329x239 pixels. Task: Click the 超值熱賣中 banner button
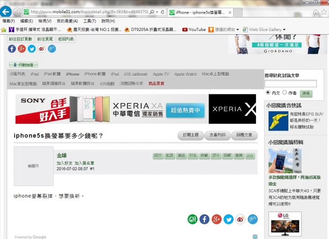(185, 110)
